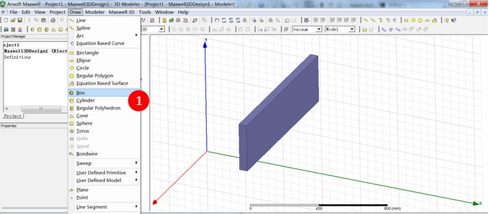Select the Draw Rectangle toolbar icon
This screenshot has height=214, width=489.
tap(406, 20)
